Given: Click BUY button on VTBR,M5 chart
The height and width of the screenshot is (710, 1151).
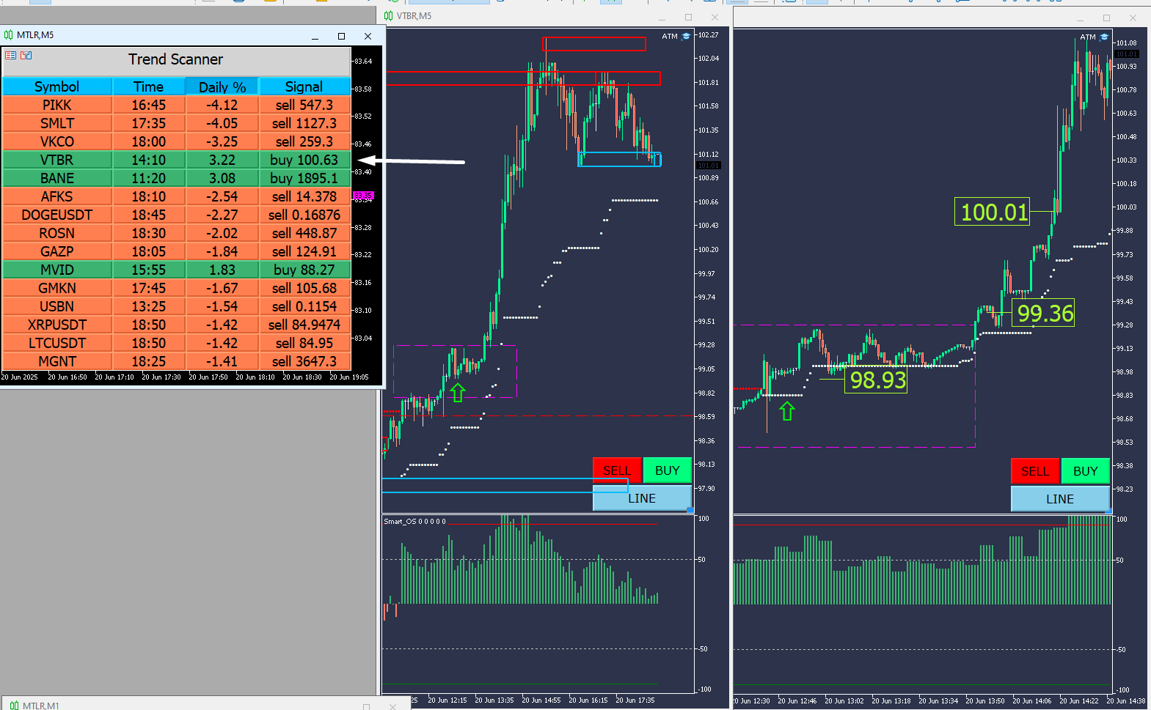Looking at the screenshot, I should [x=668, y=470].
